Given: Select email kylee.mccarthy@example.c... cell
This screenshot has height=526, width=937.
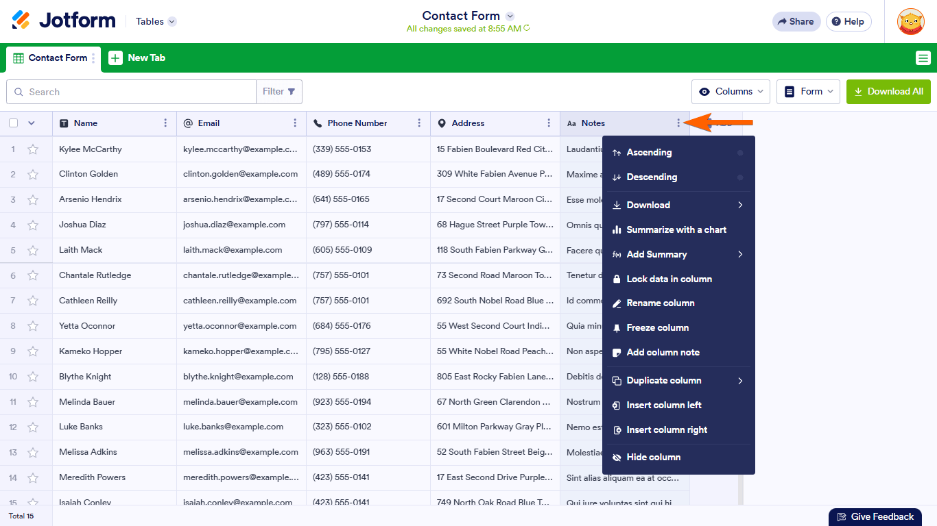Looking at the screenshot, I should click(241, 149).
